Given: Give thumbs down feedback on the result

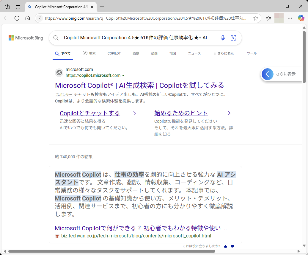Looking at the screenshot, I should pos(232,246).
